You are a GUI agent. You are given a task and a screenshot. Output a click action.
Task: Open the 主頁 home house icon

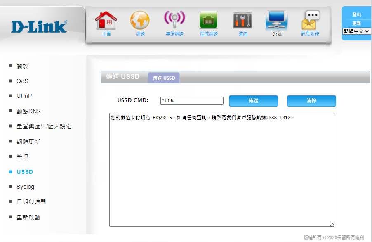pos(106,20)
